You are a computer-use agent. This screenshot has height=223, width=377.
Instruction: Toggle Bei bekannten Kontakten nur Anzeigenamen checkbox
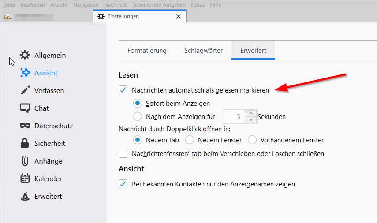click(x=123, y=184)
